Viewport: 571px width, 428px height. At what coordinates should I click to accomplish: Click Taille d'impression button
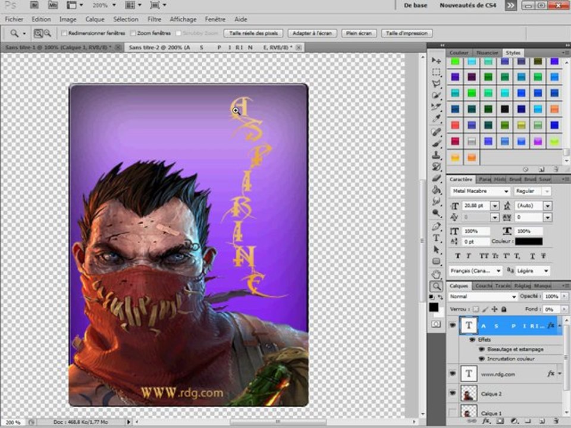407,33
